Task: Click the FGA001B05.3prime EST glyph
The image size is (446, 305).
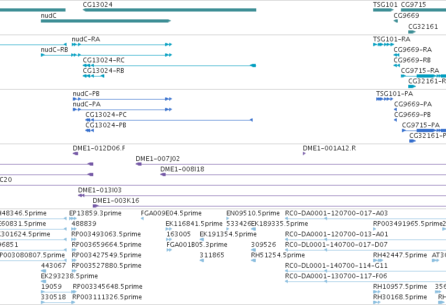Action: tap(169, 250)
